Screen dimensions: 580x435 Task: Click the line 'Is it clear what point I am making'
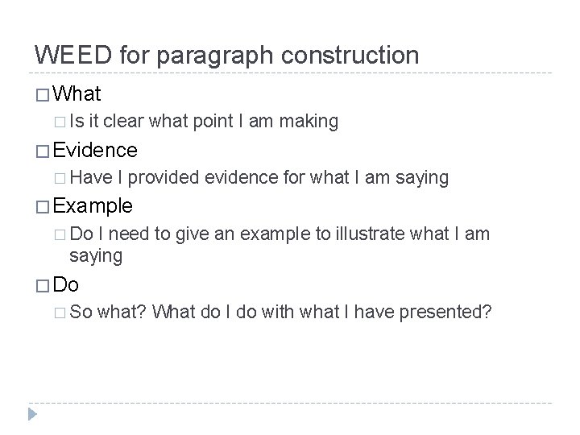coord(204,122)
